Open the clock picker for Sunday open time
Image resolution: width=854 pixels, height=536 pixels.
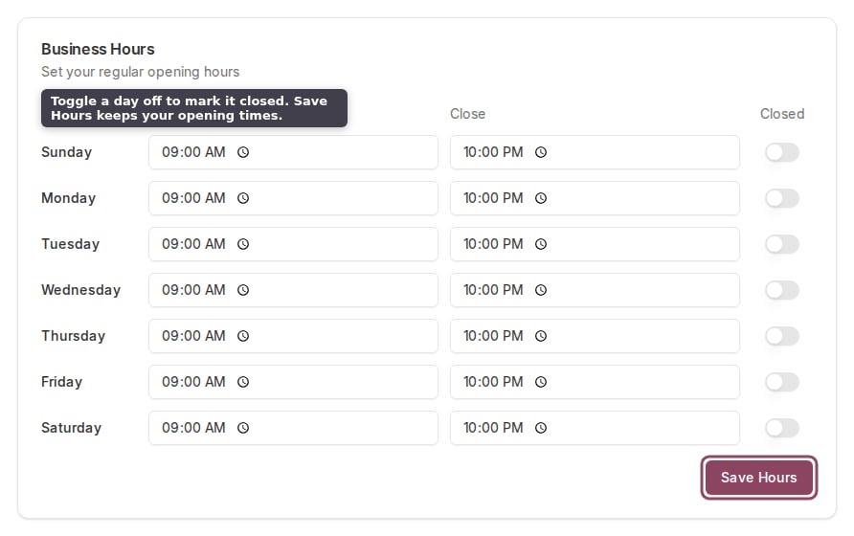pos(243,152)
